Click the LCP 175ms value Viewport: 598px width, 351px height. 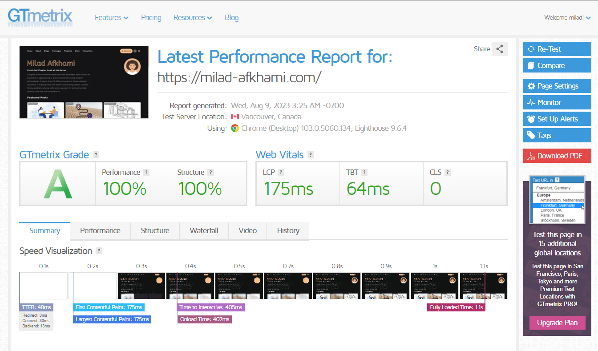(x=288, y=189)
